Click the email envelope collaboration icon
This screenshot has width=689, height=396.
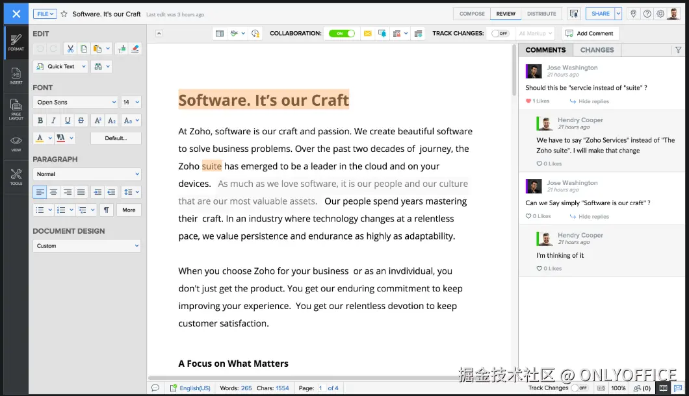[x=368, y=33]
